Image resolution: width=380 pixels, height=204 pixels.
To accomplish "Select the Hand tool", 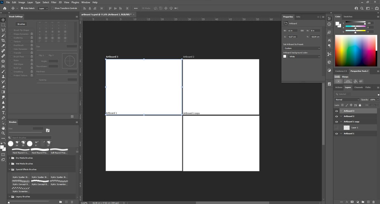I will click(3, 128).
